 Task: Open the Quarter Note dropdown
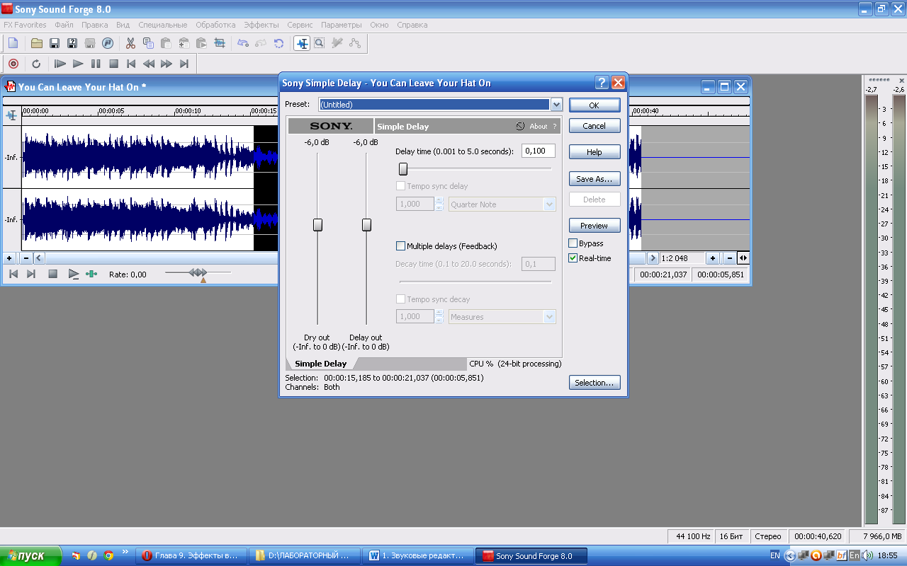point(549,204)
